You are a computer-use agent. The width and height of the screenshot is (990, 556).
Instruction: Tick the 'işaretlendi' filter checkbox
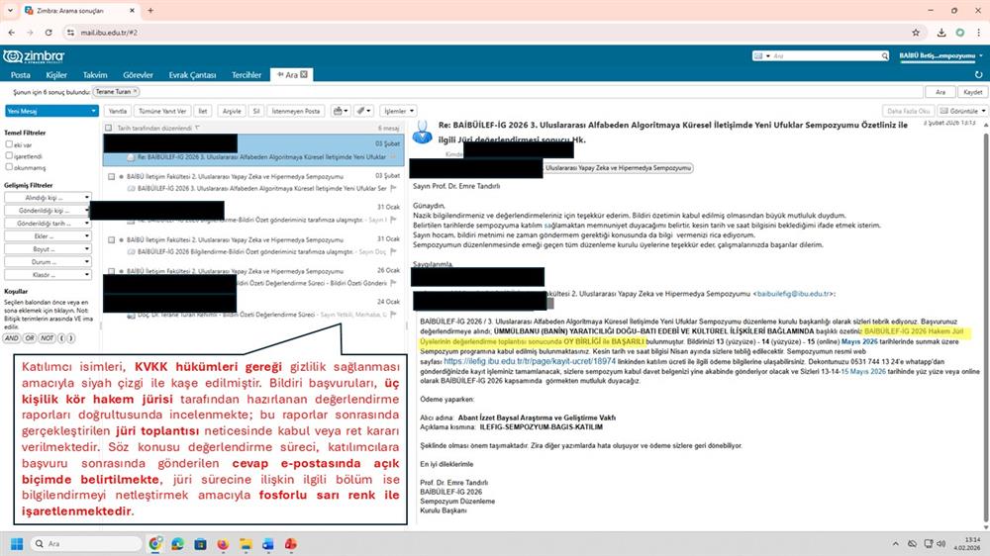(x=9, y=156)
